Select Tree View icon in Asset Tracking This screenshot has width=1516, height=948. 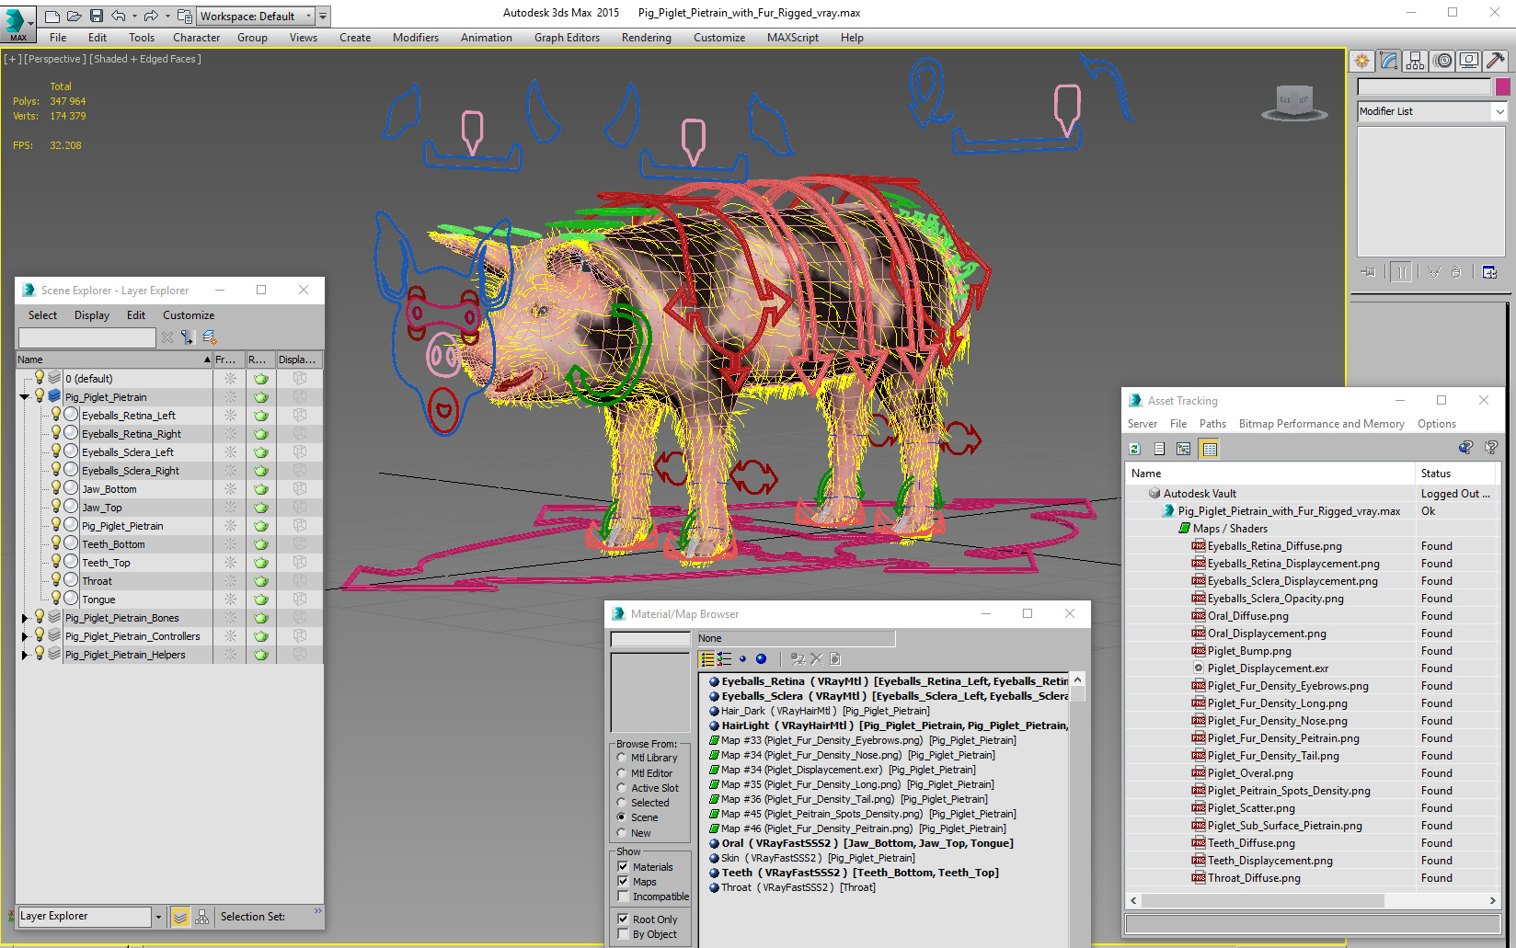pos(1184,449)
